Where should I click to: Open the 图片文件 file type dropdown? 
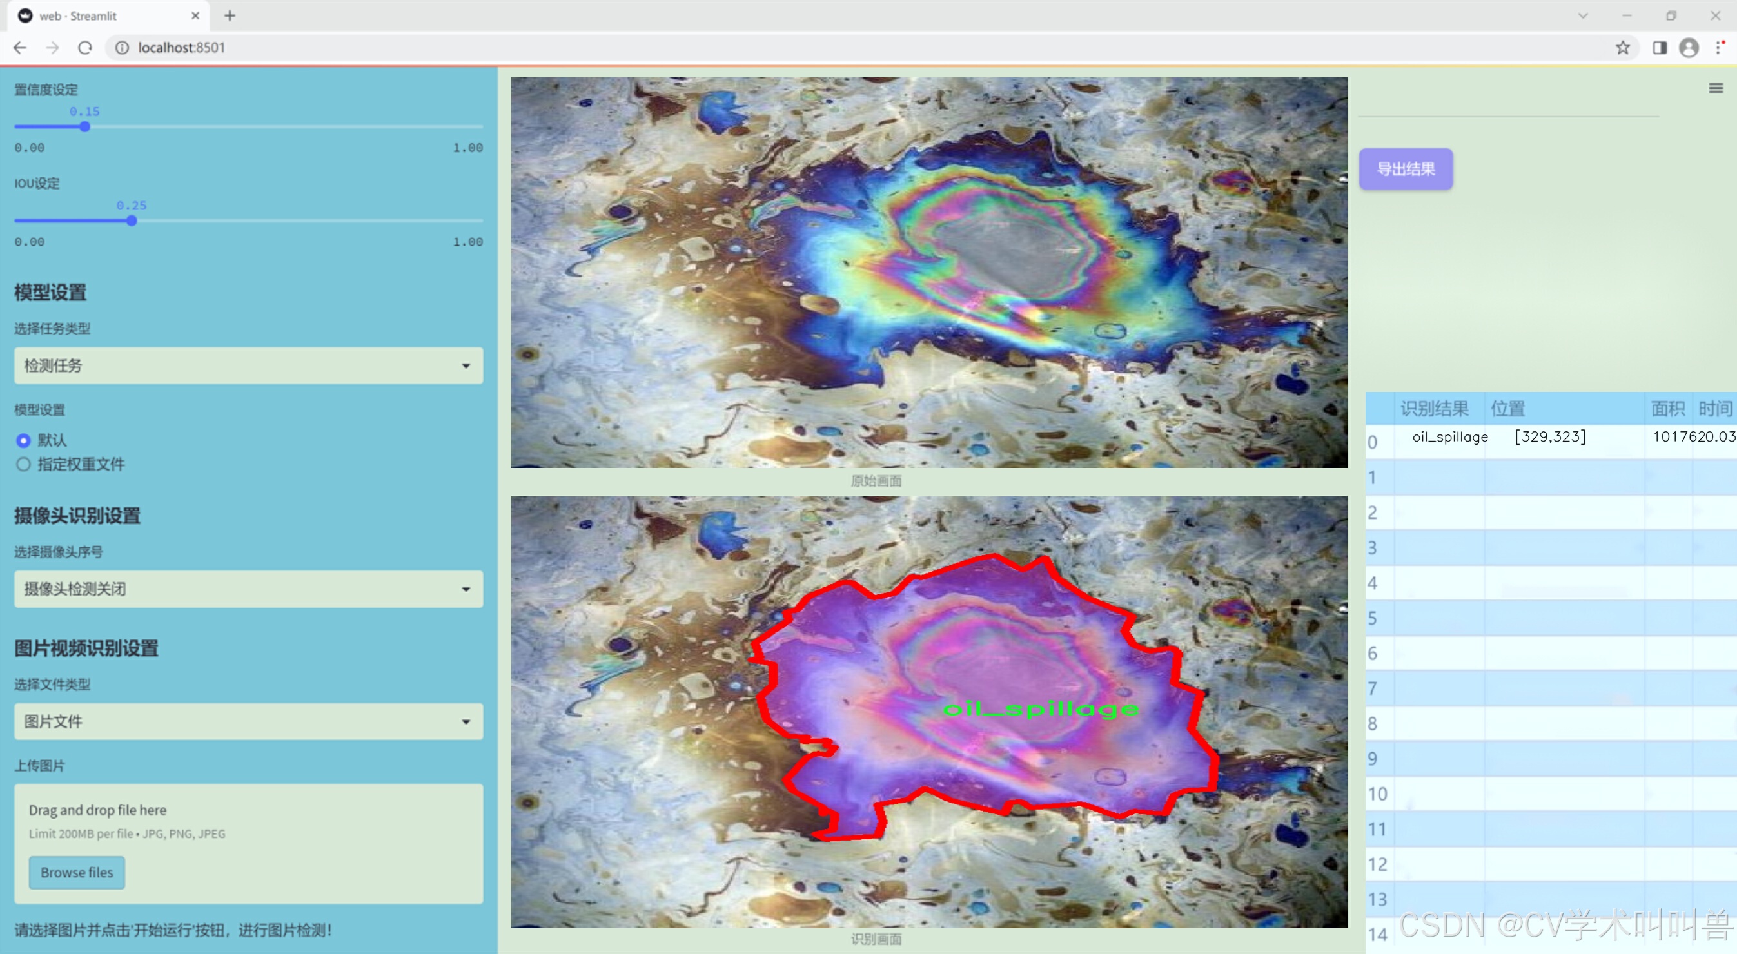coord(248,721)
